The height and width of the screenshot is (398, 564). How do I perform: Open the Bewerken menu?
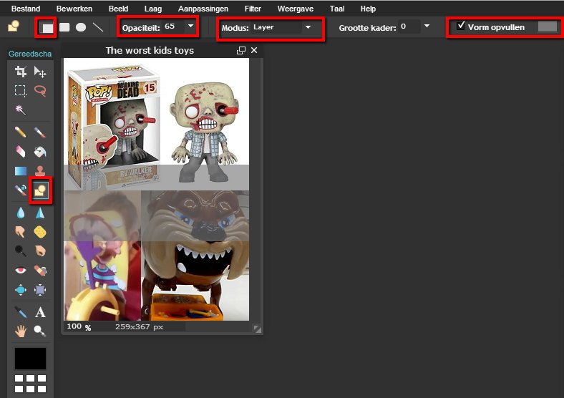(74, 9)
